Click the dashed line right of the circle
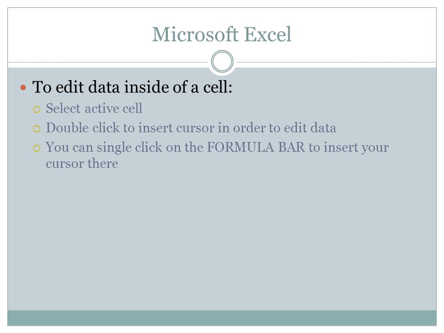The image size is (444, 333). pyautogui.click(x=337, y=62)
